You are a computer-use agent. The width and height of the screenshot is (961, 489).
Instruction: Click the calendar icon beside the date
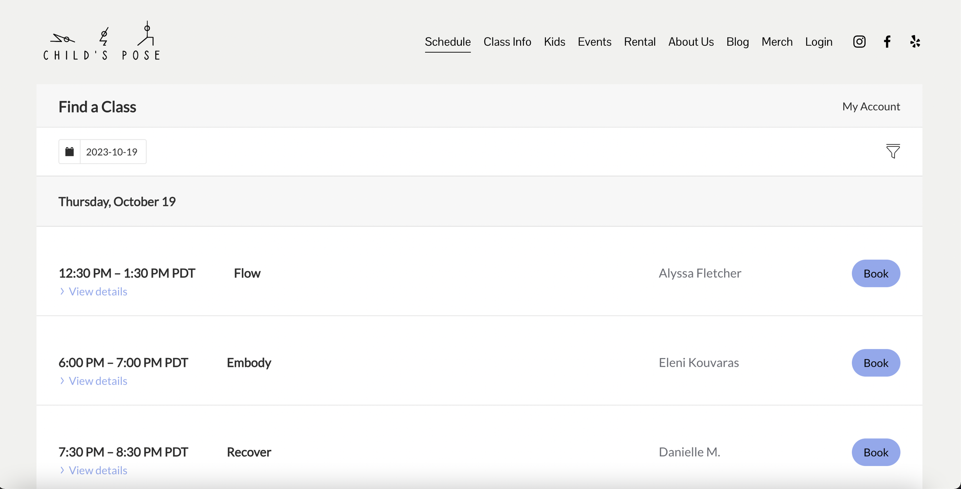[70, 152]
